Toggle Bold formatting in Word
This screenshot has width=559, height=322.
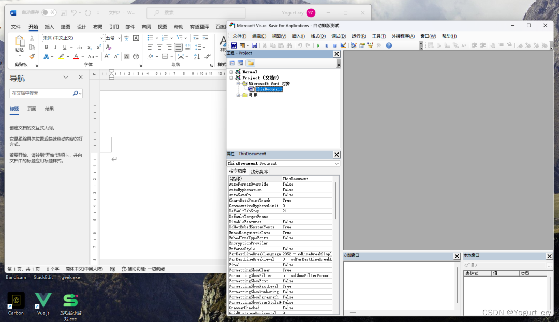[x=46, y=48]
